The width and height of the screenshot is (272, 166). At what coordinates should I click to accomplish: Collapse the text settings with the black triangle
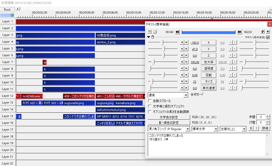[148, 37]
